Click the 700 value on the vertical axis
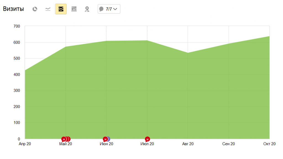This screenshot has height=159, width=283. tap(17, 26)
